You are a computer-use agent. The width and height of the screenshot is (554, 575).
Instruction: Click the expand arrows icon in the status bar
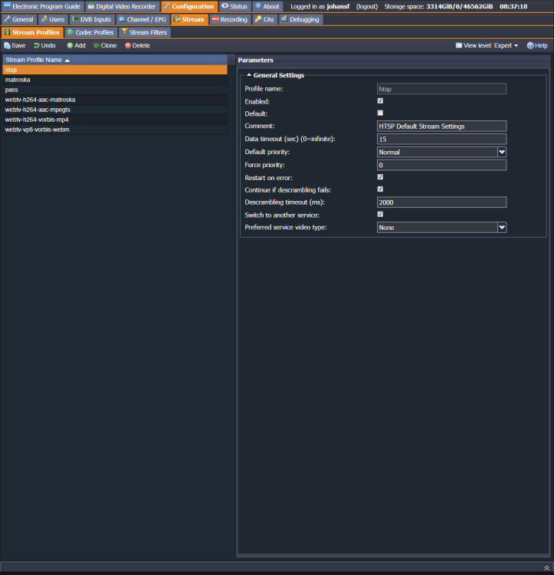tap(546, 568)
